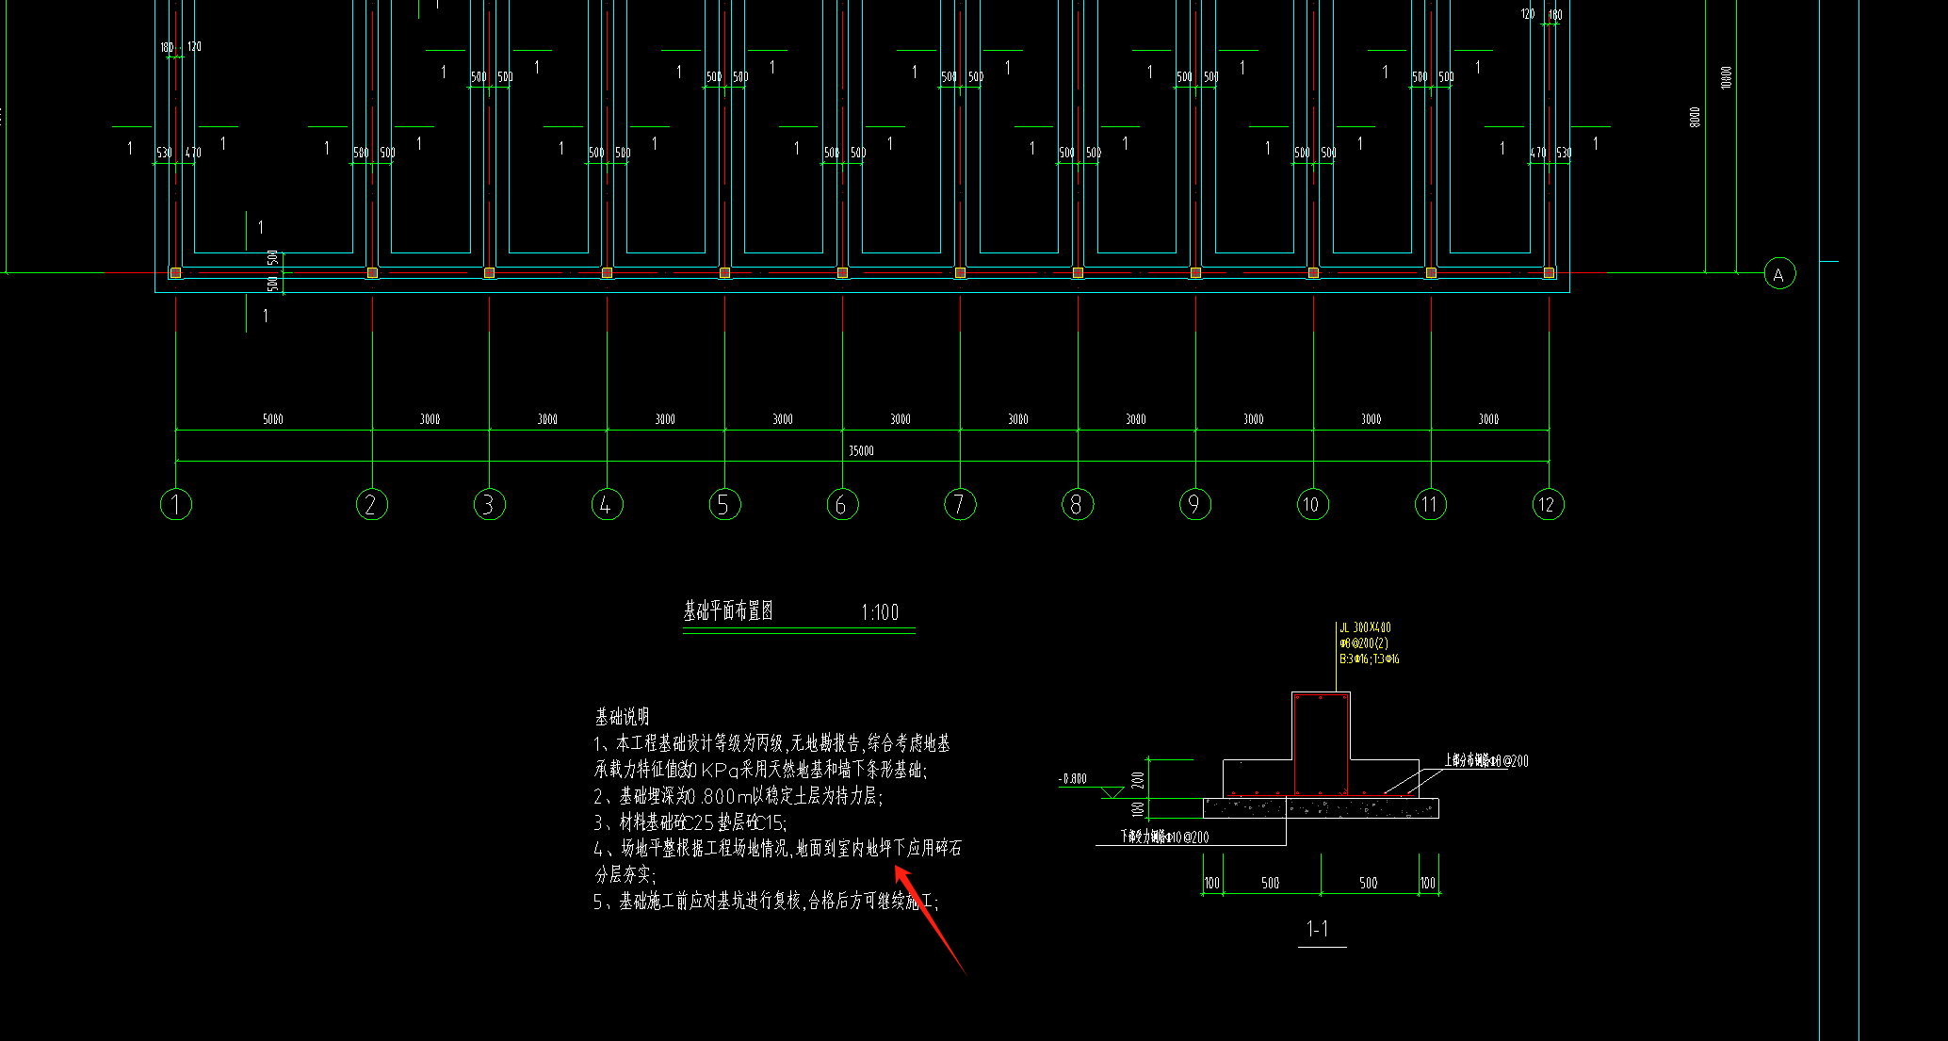The width and height of the screenshot is (1948, 1041).
Task: Select the grid axis bubble numbered 11
Action: [1431, 504]
